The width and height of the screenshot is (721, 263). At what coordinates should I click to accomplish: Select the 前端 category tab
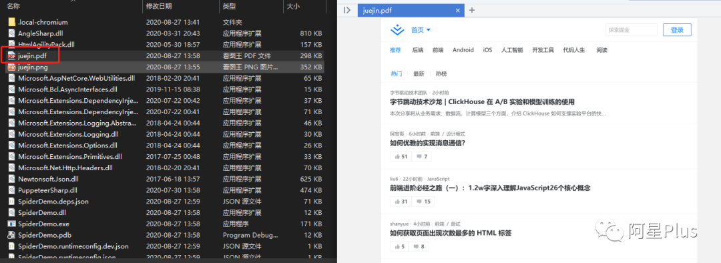438,50
